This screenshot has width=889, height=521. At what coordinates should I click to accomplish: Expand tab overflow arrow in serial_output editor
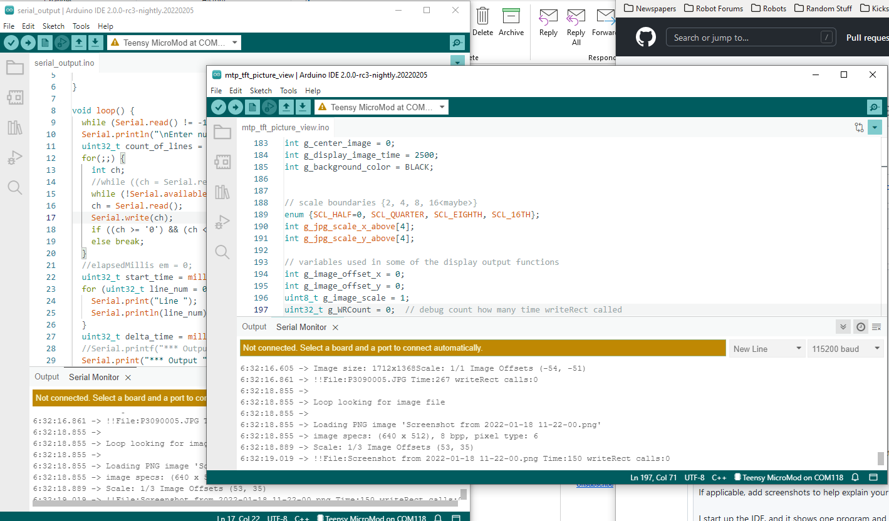point(457,61)
